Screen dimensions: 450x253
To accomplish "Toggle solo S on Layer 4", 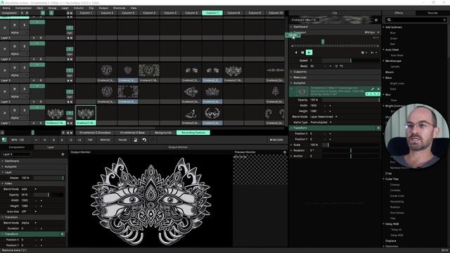I will (x=25, y=46).
